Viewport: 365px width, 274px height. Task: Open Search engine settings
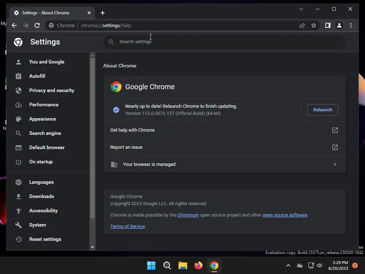coord(45,133)
